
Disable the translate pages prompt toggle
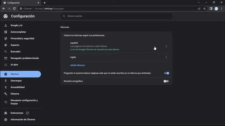[167, 73]
